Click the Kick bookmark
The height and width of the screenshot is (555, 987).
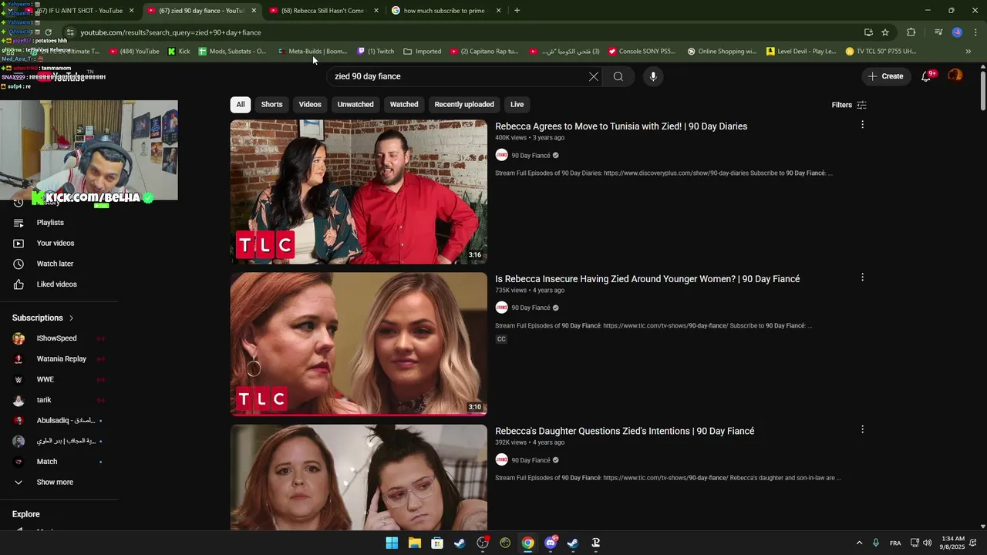[x=179, y=52]
